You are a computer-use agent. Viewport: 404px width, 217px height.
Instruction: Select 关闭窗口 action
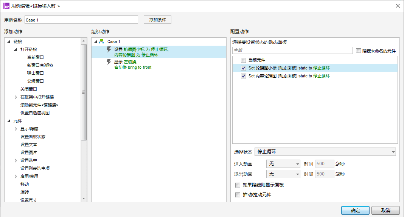pos(29,89)
